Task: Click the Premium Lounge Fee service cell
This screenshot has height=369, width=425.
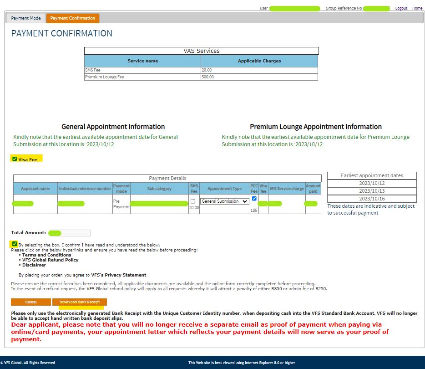Action: (x=142, y=77)
